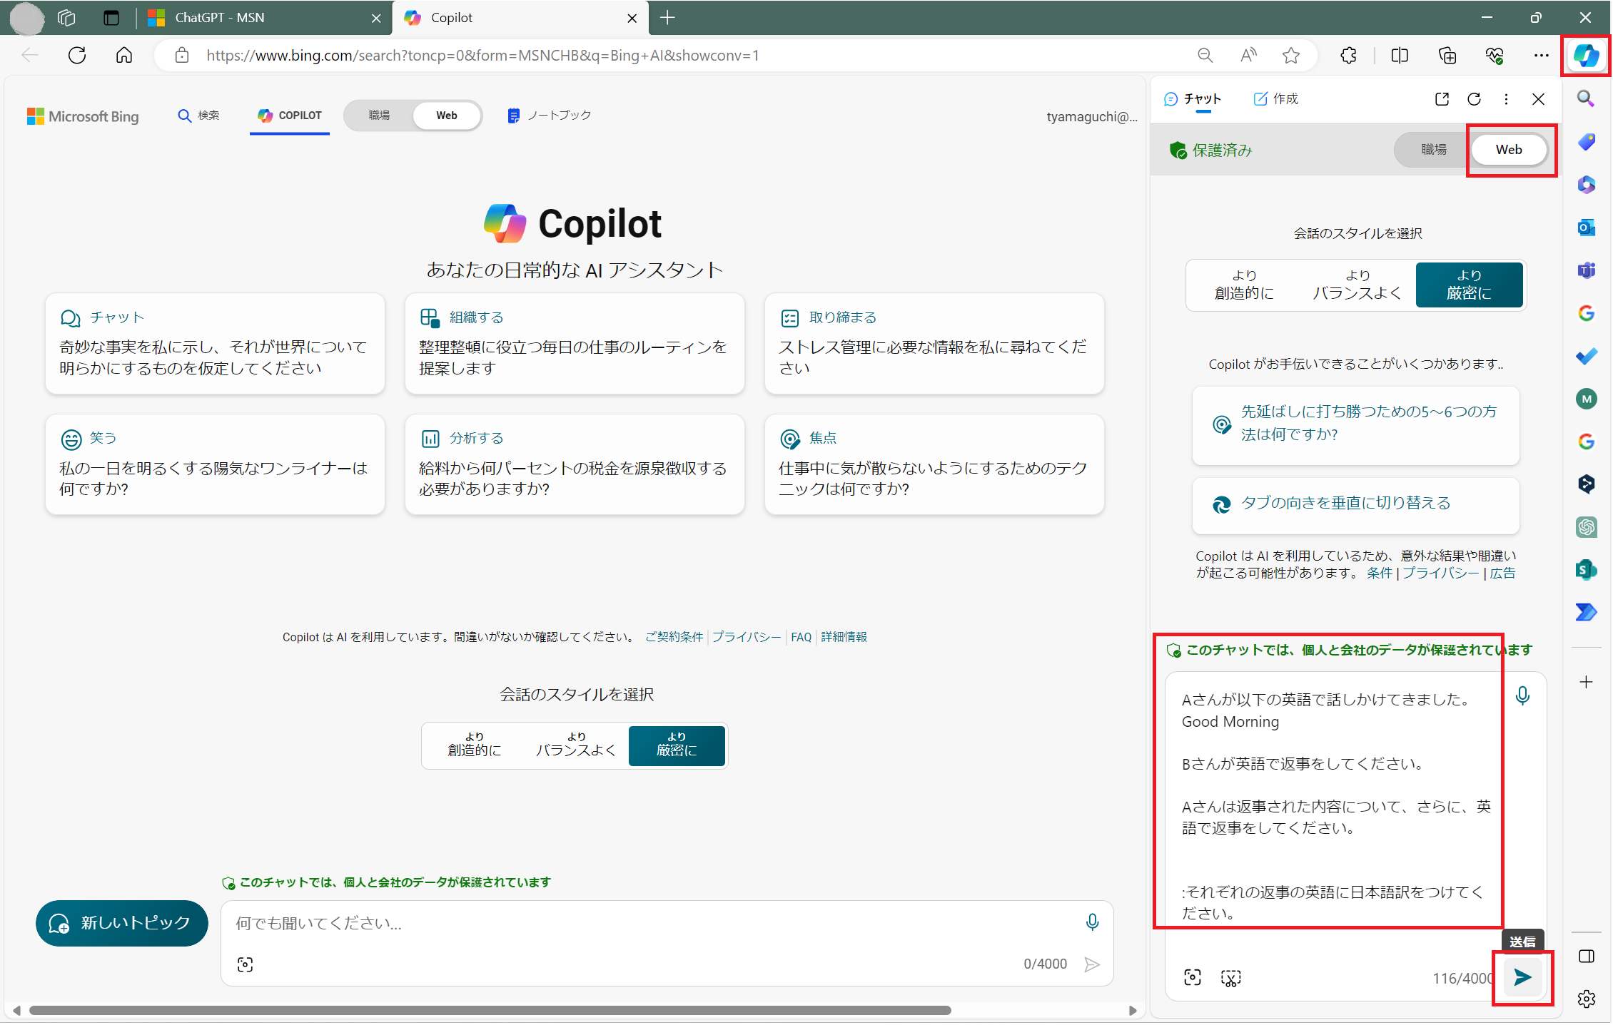Open the COPILOT tab on Bing
This screenshot has width=1613, height=1025.
coord(290,115)
